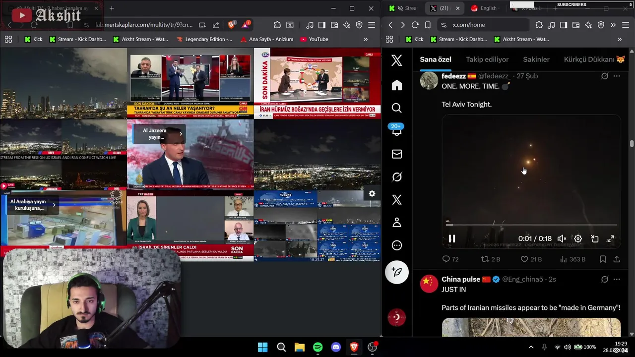Open Brave VPN icon in x.com window
635x357 pixels.
tap(601, 25)
